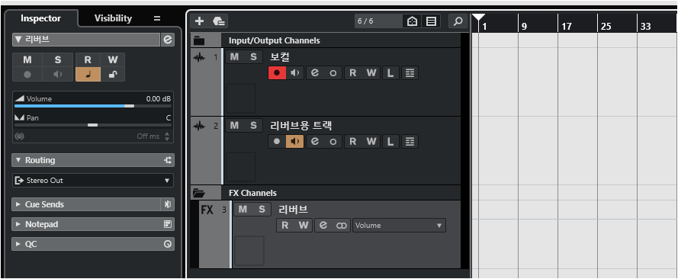
Task: Open the Volume automation parameter dropdown
Action: point(399,226)
